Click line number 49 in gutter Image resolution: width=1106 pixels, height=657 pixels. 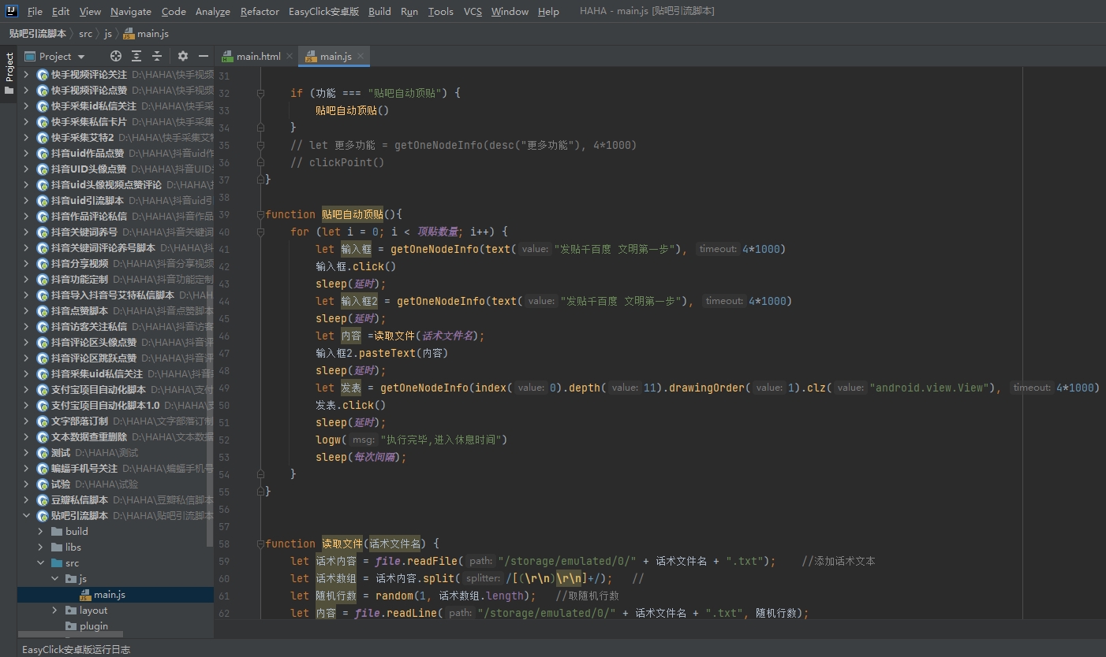(x=224, y=388)
